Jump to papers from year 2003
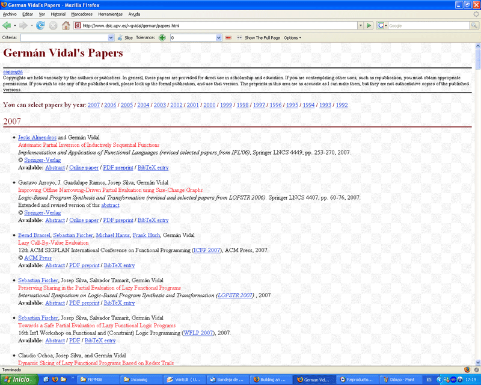 (x=159, y=105)
